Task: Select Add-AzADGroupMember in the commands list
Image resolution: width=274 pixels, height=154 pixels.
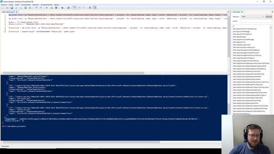Action: tap(241, 45)
